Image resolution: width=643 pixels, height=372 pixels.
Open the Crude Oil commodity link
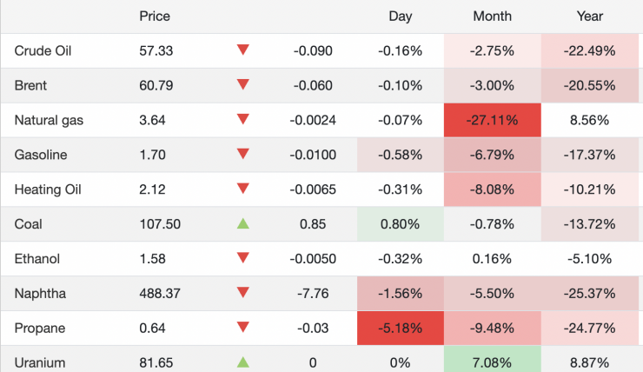tap(43, 51)
